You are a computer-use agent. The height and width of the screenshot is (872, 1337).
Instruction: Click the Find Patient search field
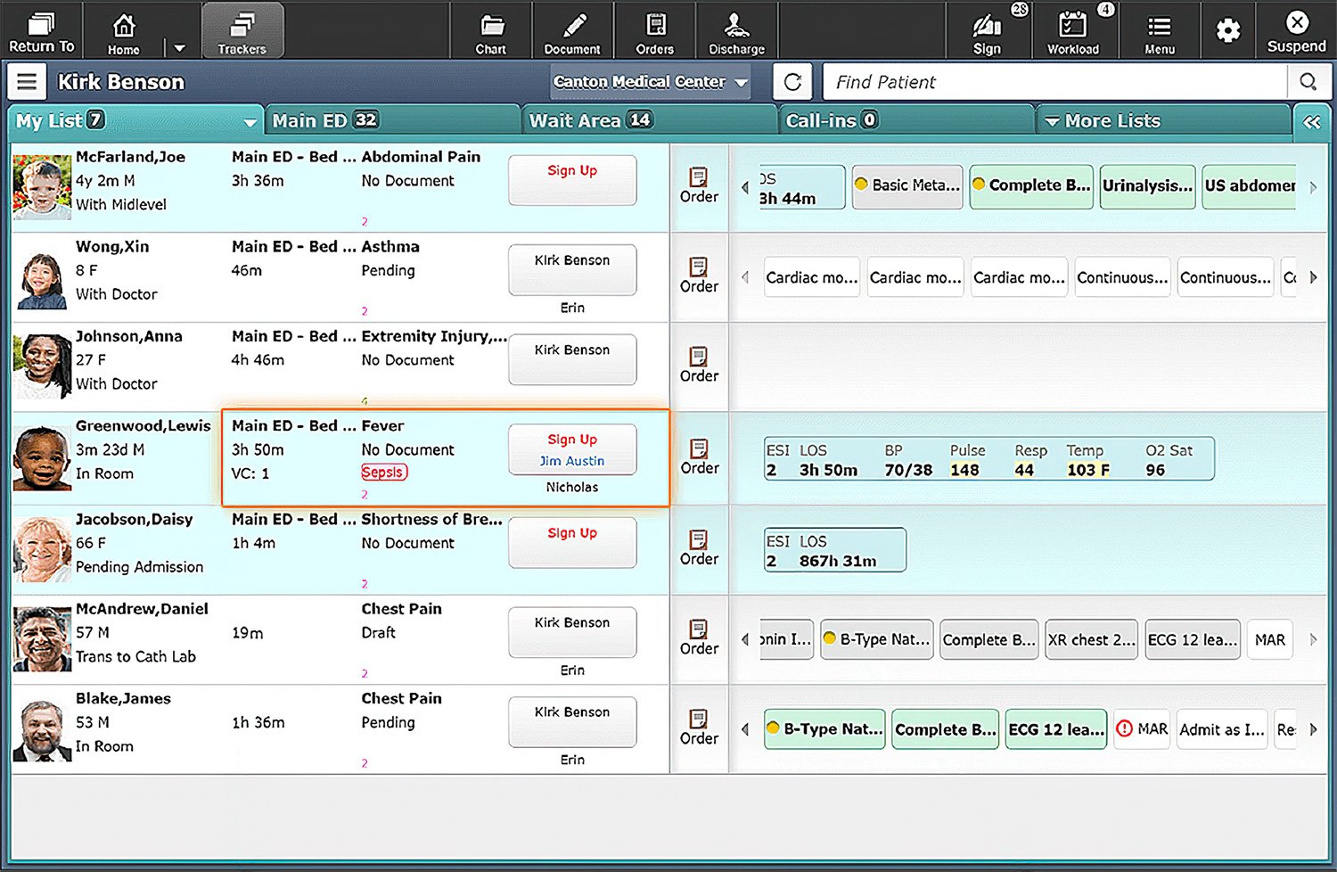1054,82
